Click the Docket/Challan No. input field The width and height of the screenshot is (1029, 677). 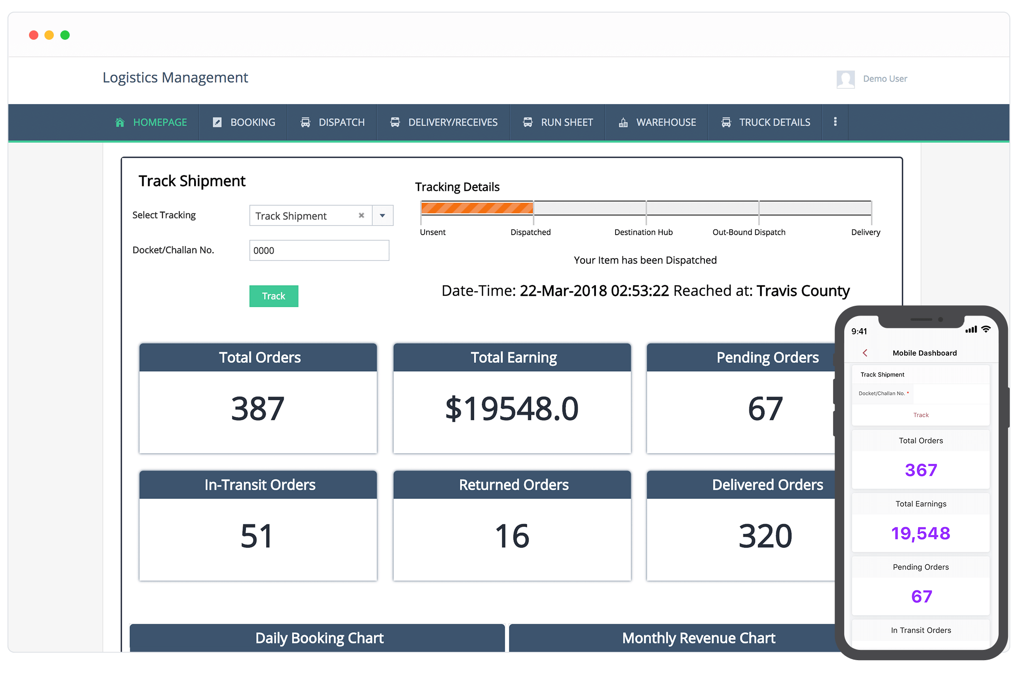[x=319, y=251]
